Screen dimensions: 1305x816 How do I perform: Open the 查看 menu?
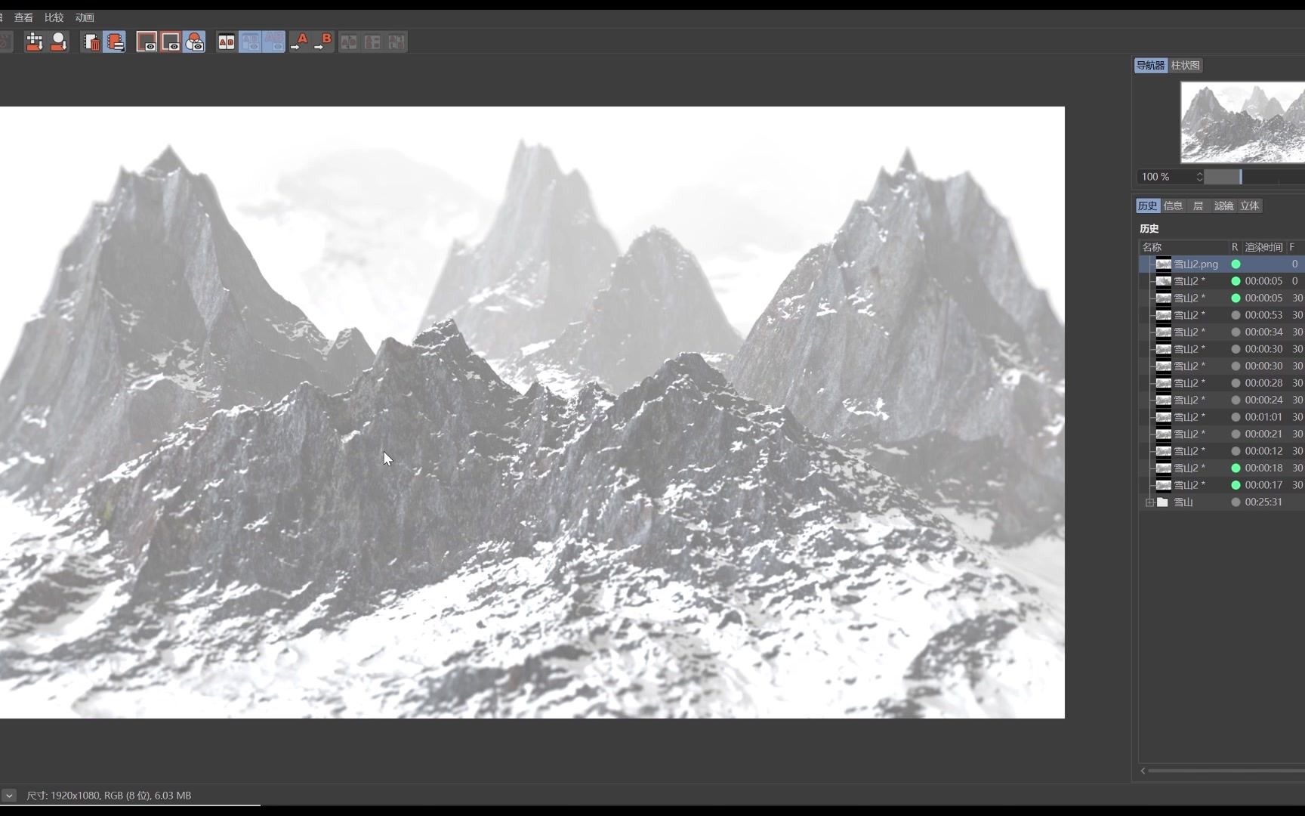coord(23,17)
